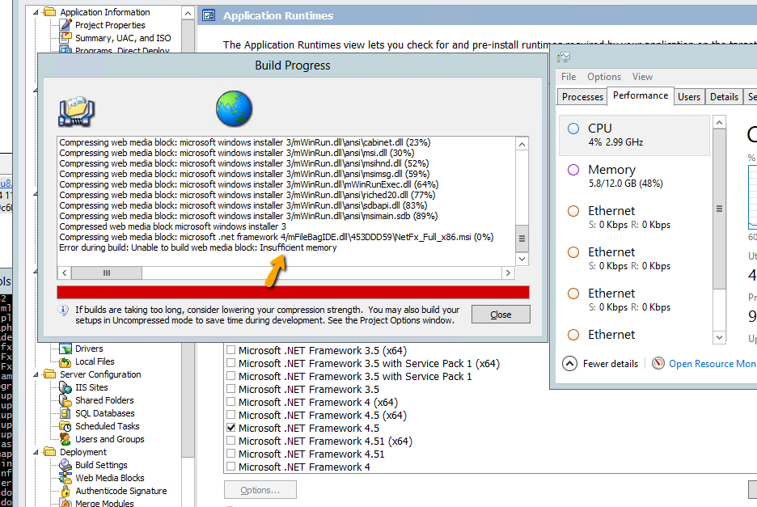Collapse Task Manager with Fewer details
Screen dimensions: 757x507
[x=601, y=364]
